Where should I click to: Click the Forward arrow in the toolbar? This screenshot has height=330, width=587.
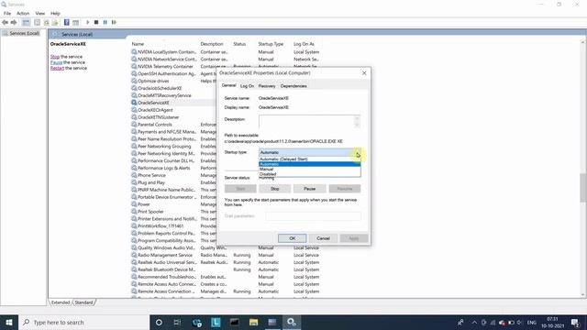(14, 22)
